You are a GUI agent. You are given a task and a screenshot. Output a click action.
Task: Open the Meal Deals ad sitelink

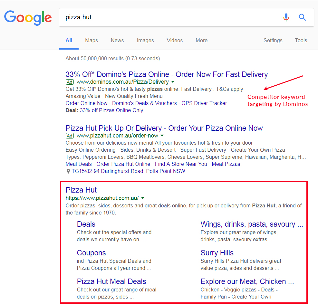coord(79,164)
